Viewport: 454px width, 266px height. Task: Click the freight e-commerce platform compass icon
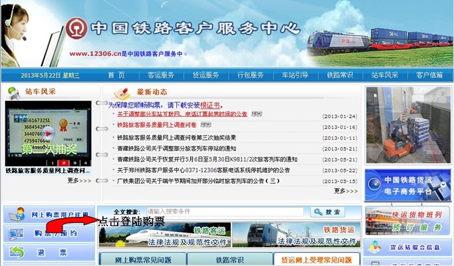[x=374, y=184]
